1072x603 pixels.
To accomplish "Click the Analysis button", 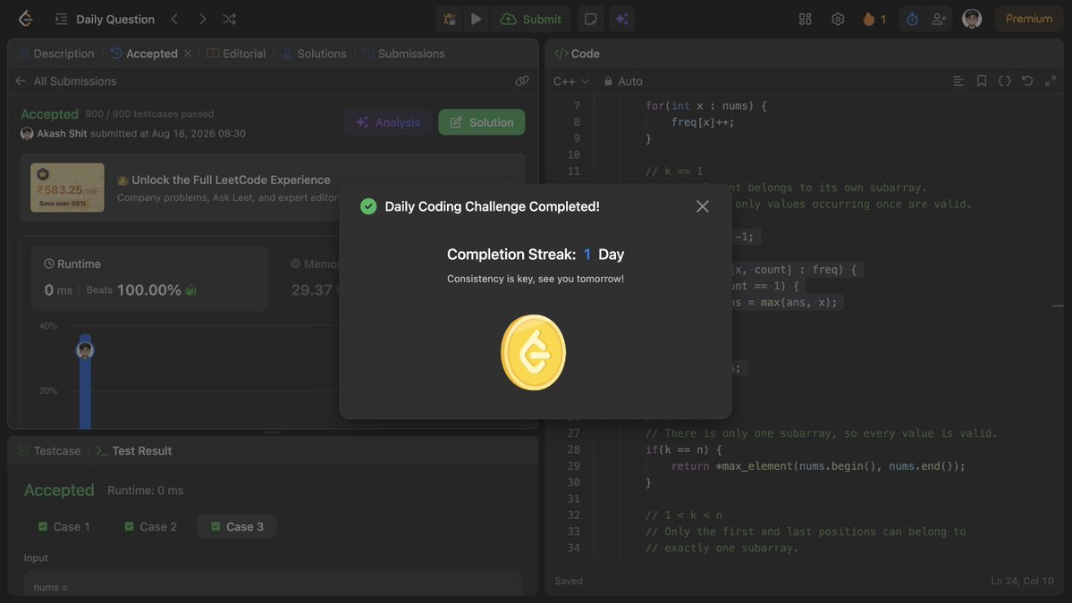I will (x=388, y=122).
